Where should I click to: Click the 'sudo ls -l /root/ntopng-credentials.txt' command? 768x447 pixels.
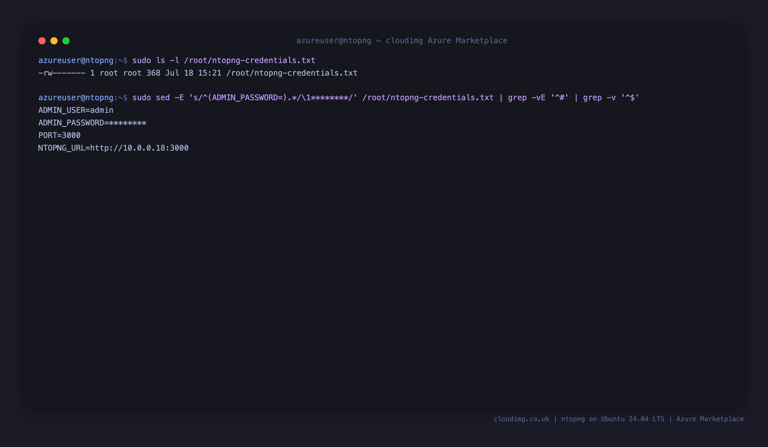[x=224, y=60]
